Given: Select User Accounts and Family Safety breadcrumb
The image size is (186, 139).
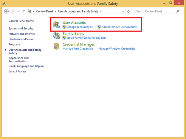Looking at the screenshot, I should [78, 11].
